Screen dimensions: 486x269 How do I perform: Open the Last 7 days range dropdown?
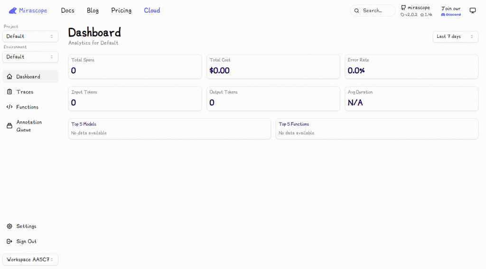coord(455,36)
